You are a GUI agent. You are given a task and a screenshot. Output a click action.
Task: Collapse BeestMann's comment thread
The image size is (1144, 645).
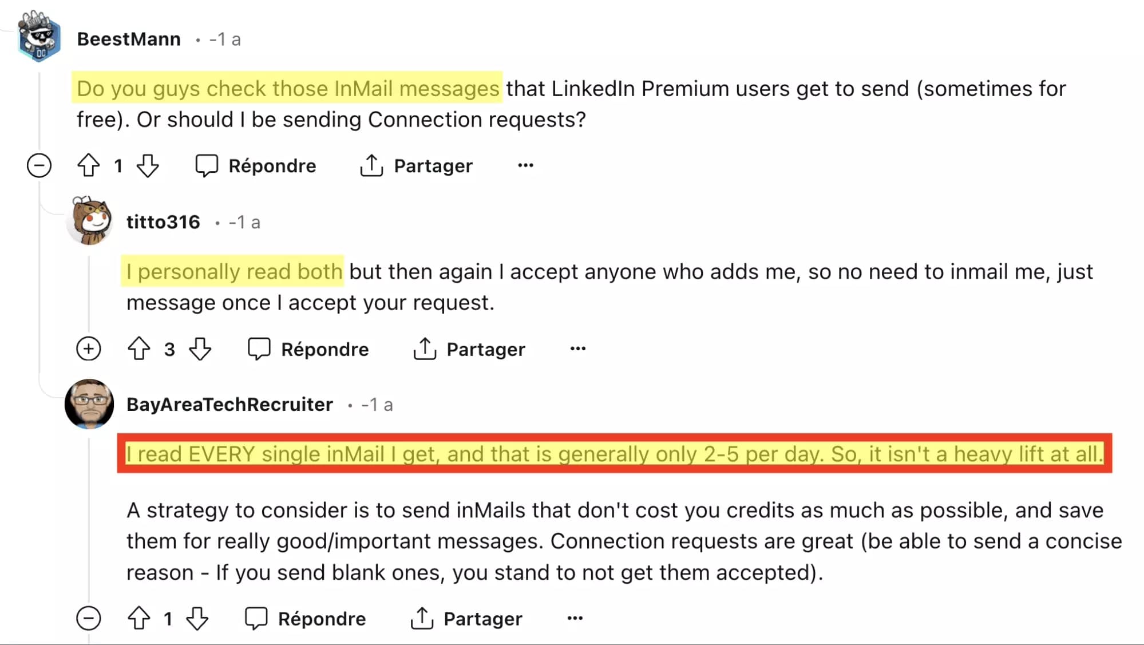38,165
